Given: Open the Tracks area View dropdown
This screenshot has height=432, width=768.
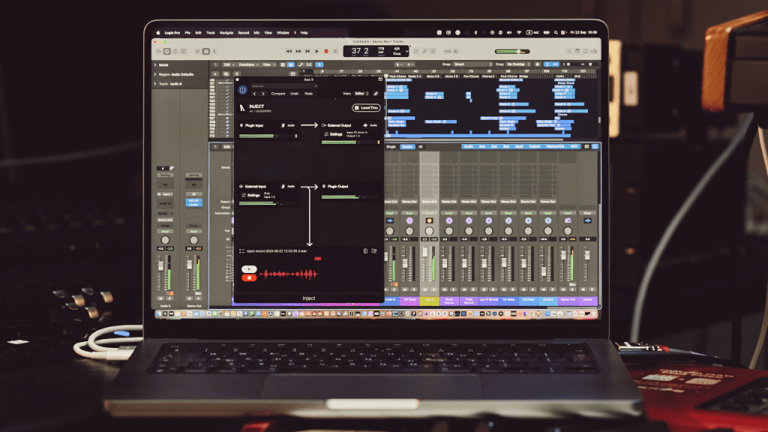Looking at the screenshot, I should pos(268,64).
